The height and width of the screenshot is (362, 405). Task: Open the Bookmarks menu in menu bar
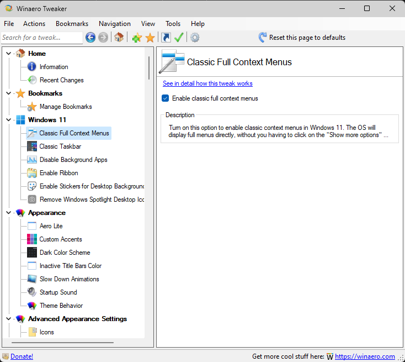(72, 24)
